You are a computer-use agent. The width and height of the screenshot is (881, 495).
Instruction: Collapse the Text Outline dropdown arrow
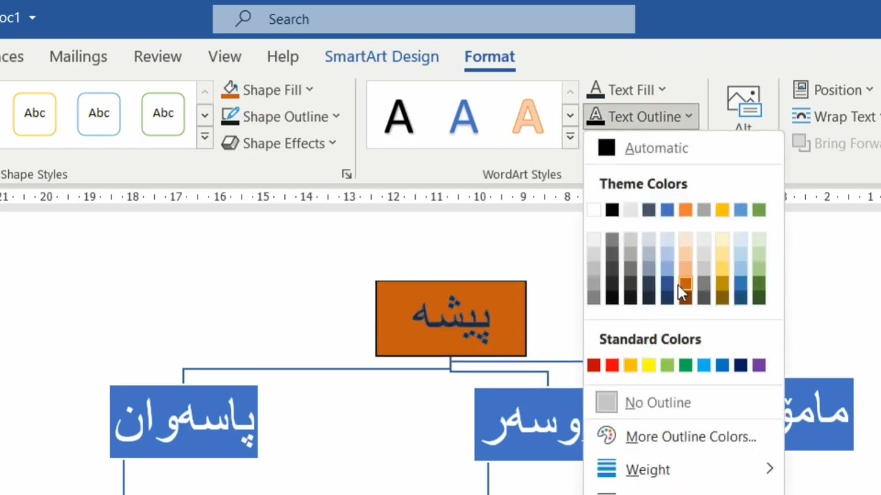(x=688, y=116)
